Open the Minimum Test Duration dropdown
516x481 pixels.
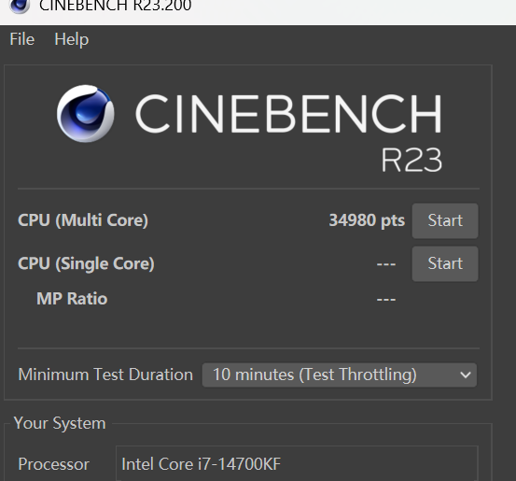[340, 375]
